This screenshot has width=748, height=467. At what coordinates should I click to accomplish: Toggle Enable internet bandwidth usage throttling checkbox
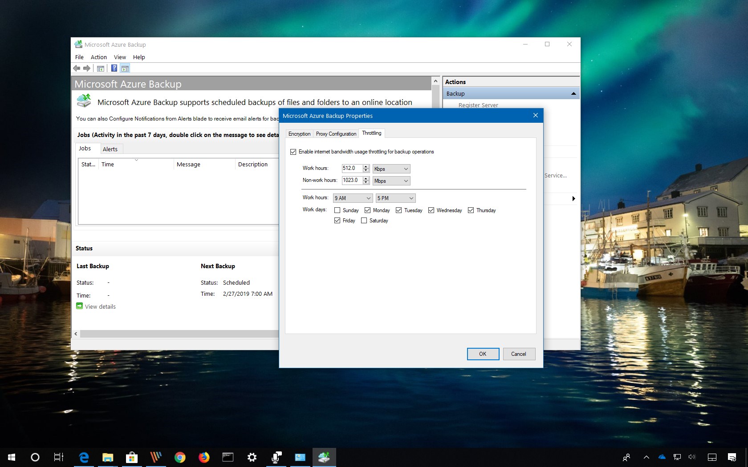tap(293, 152)
